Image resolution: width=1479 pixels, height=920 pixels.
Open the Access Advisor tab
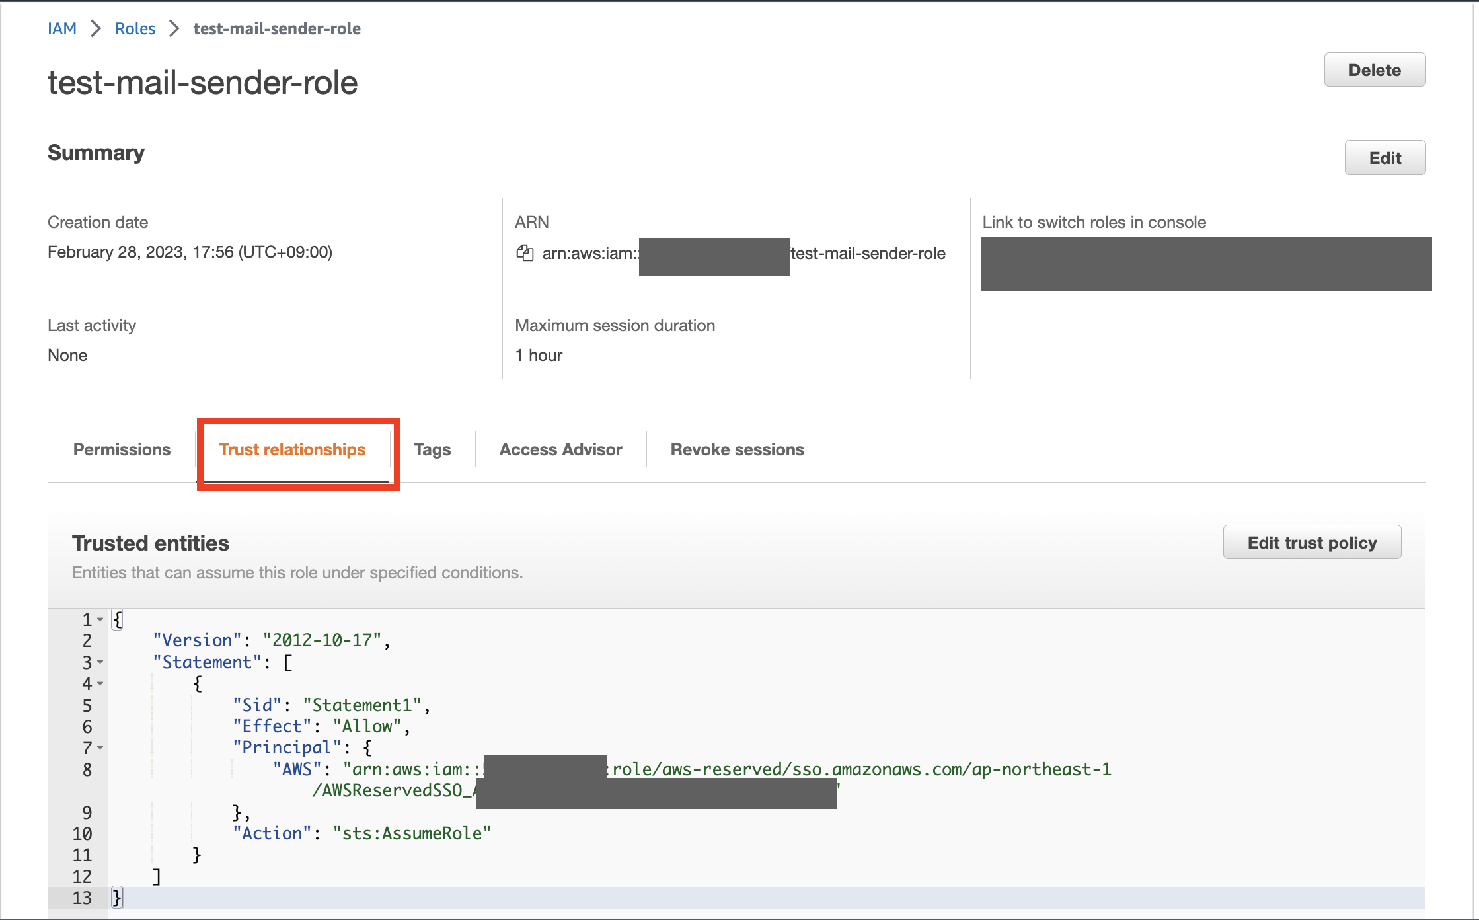tap(560, 449)
